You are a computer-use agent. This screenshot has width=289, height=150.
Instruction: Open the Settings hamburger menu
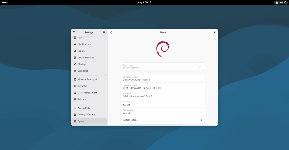[104, 32]
